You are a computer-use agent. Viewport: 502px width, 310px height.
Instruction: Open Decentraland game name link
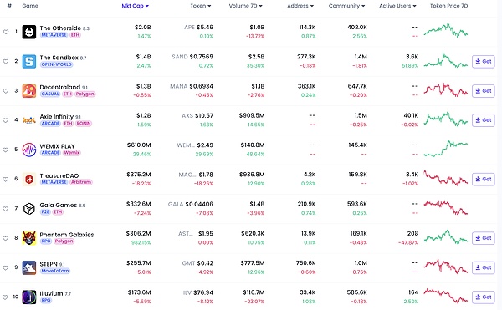click(x=60, y=87)
